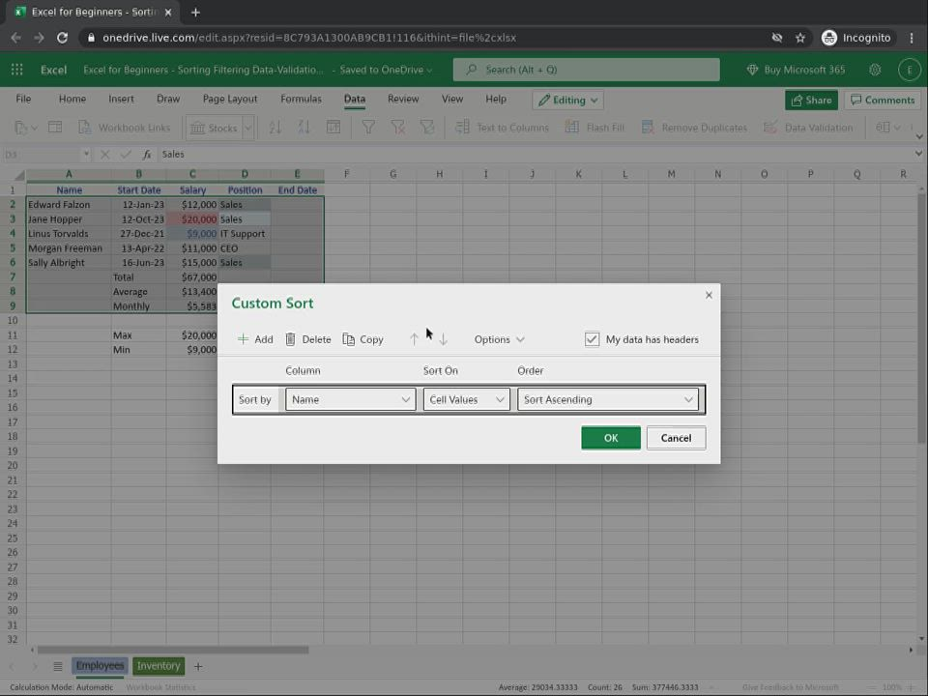This screenshot has width=928, height=696.
Task: Expand the formula bar chevron
Action: click(918, 154)
